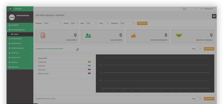Click the 'NEGOCIOS CERRADOS' card label

pos(204,40)
